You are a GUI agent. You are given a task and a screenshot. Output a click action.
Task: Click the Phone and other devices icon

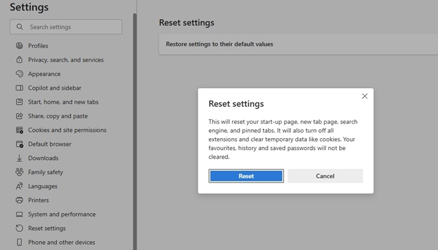[19, 242]
